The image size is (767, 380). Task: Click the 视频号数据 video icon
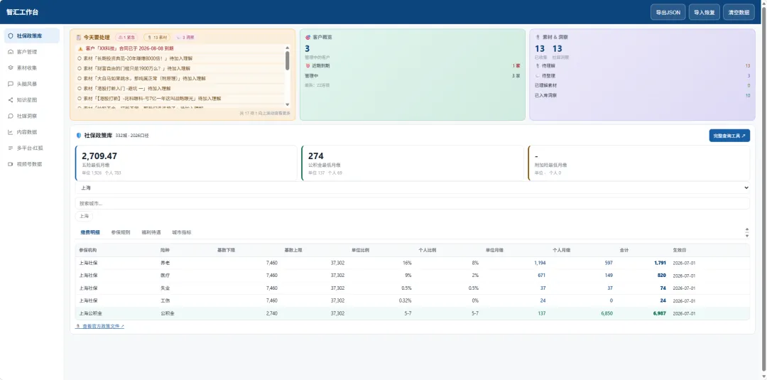click(x=11, y=164)
